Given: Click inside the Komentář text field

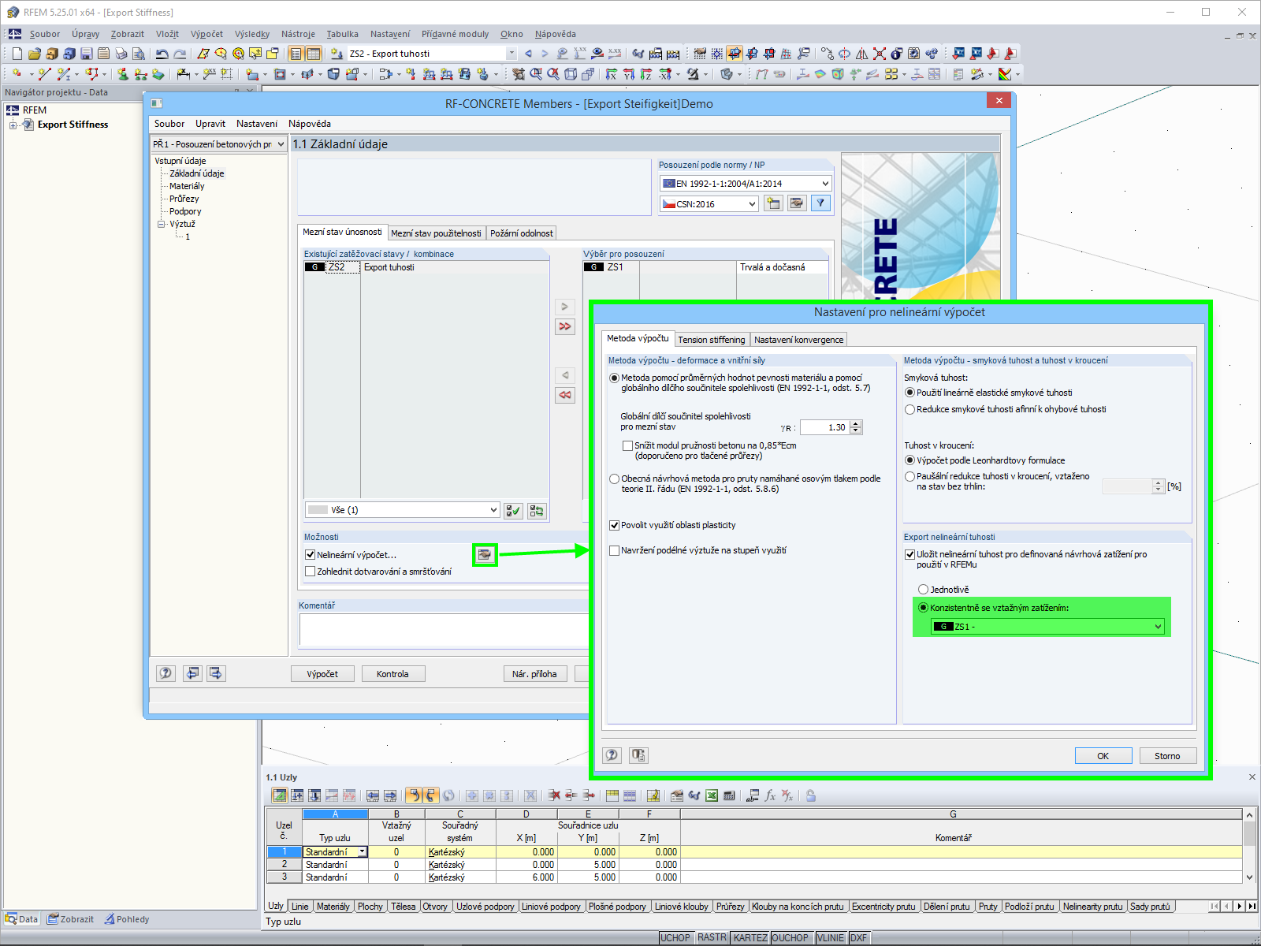Looking at the screenshot, I should point(444,630).
